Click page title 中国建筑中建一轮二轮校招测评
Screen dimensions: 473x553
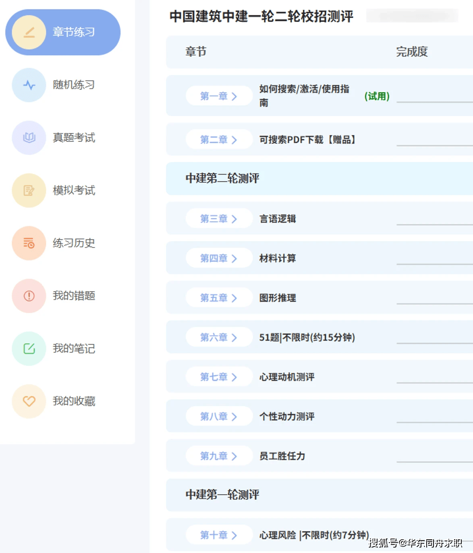(261, 17)
